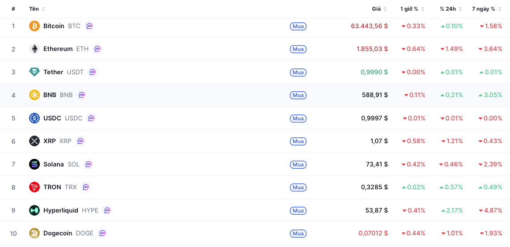The width and height of the screenshot is (510, 247).
Task: Click the BNB coin logo
Action: coord(34,95)
